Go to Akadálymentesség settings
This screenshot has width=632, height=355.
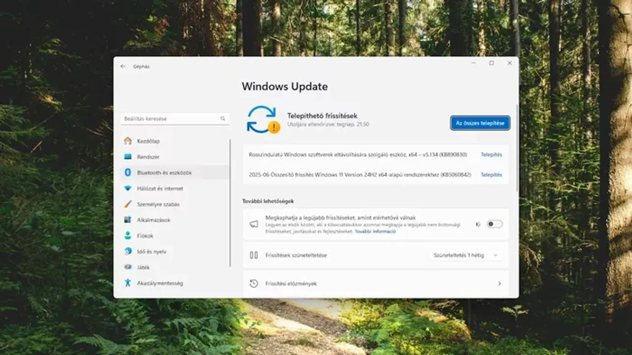point(175,283)
